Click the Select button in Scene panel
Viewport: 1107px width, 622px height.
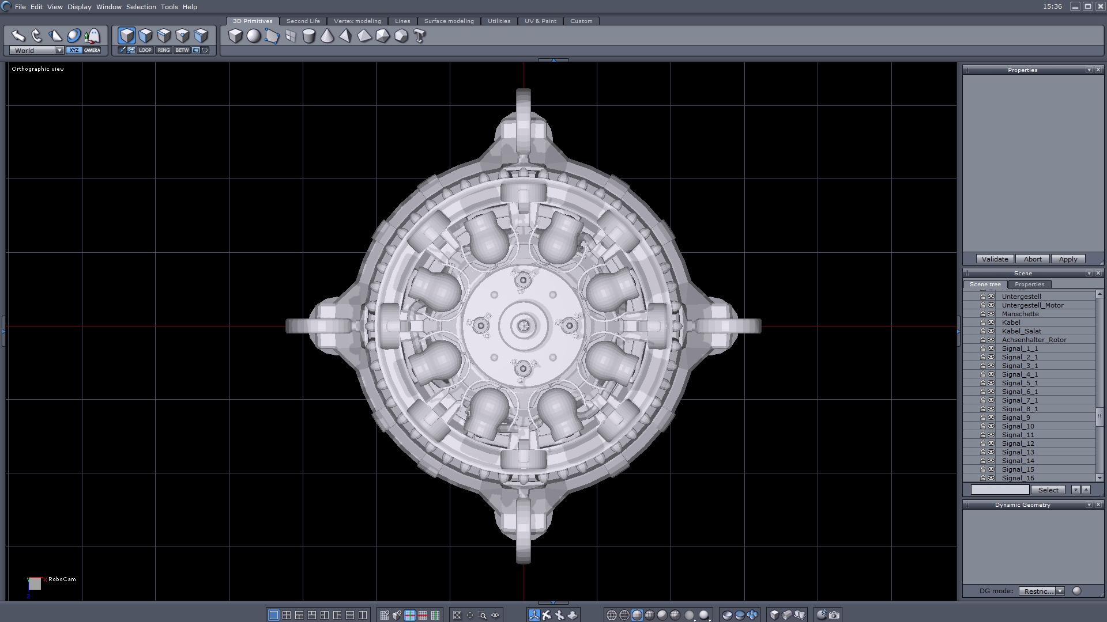1048,490
